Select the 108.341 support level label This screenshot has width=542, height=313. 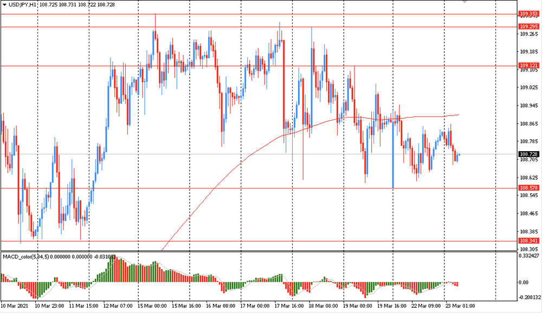[528, 241]
